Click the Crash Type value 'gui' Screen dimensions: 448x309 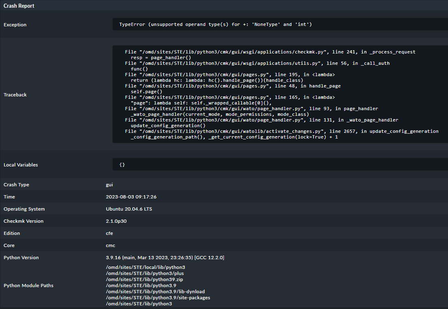click(109, 185)
